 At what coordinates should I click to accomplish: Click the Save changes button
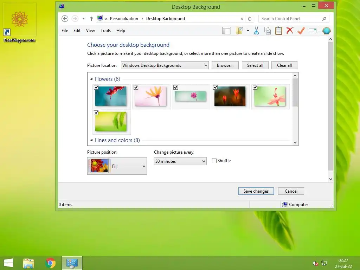(256, 191)
